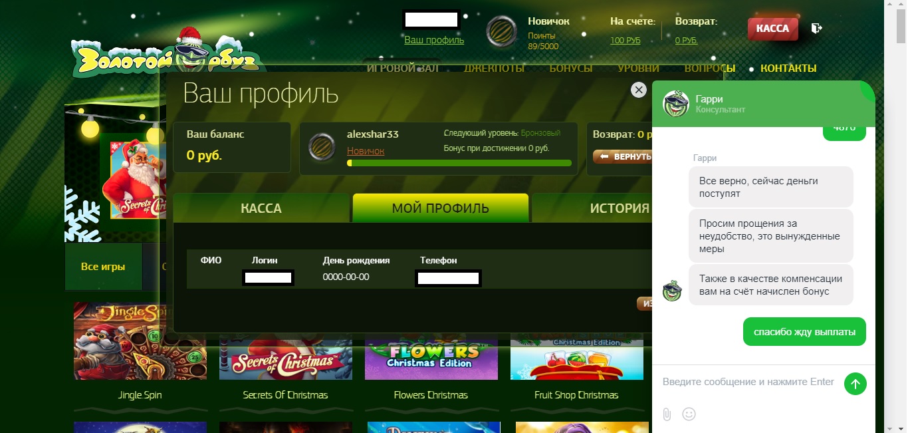
Task: Open the emoji smiley picker in chat
Action: (x=689, y=414)
